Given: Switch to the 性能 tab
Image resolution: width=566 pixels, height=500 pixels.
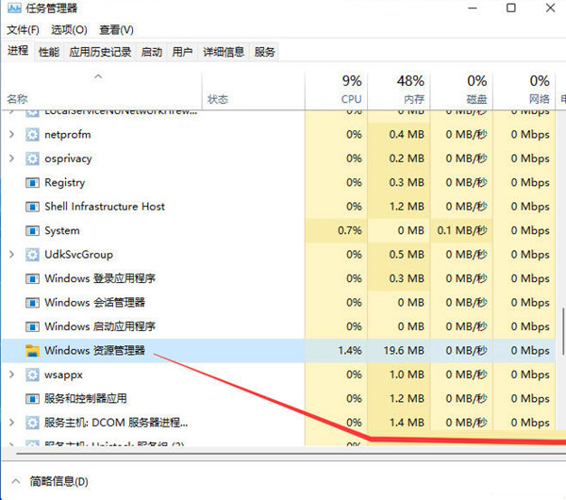Looking at the screenshot, I should coord(49,52).
